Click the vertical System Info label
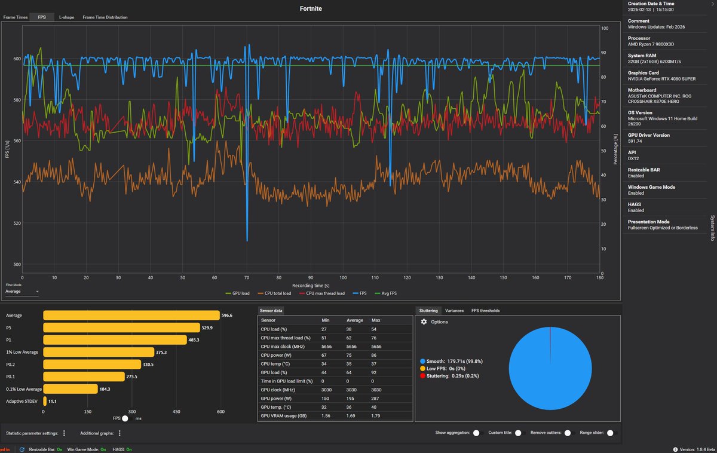The height and width of the screenshot is (453, 717). [712, 228]
